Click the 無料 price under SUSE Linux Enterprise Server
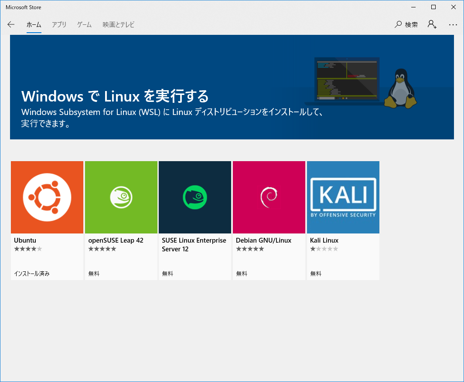 click(167, 274)
